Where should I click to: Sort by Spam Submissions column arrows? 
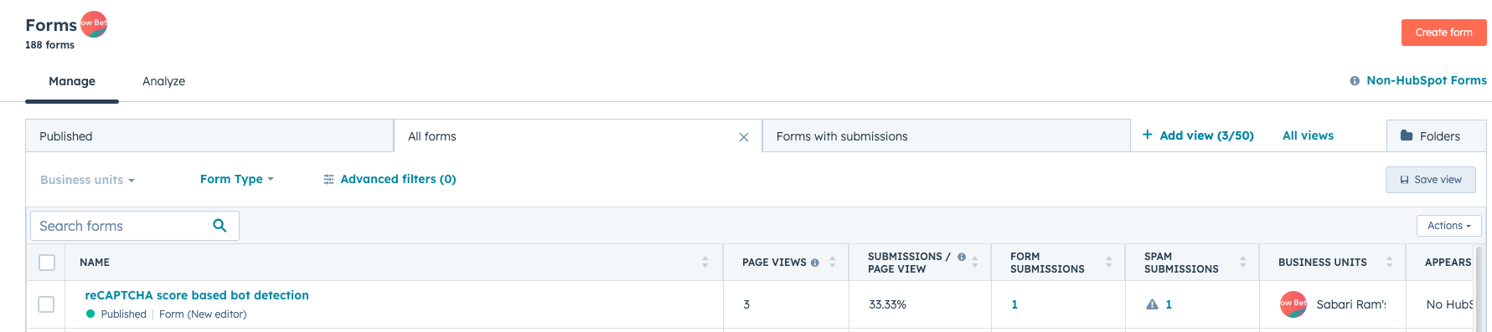(1242, 263)
